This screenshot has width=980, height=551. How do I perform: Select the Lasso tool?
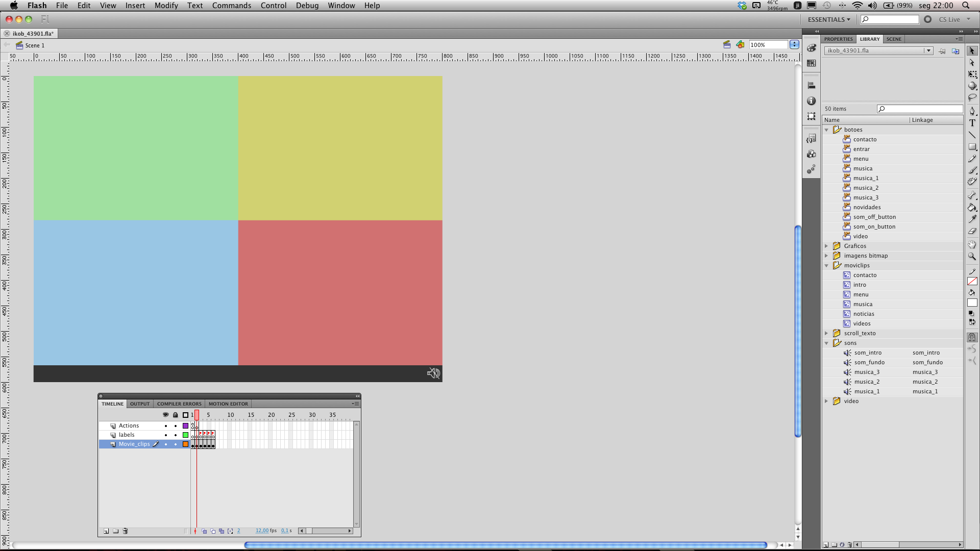[x=972, y=97]
